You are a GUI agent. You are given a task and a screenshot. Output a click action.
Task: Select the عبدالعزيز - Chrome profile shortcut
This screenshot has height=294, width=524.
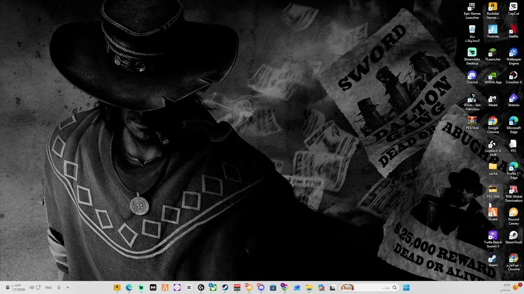pos(513,263)
